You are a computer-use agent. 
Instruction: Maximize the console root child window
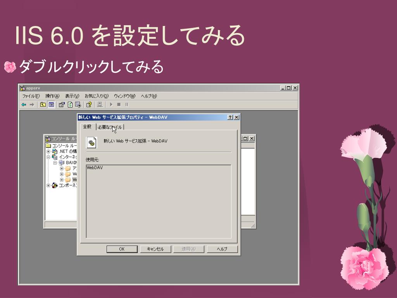(245, 139)
